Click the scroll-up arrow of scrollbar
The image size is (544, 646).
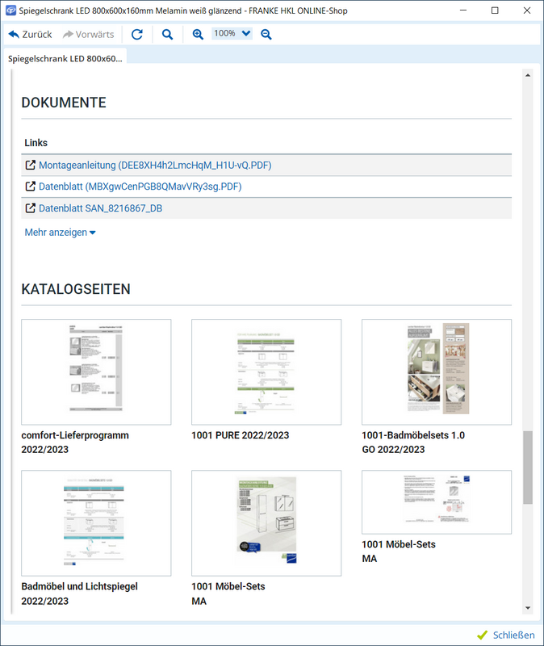point(528,75)
